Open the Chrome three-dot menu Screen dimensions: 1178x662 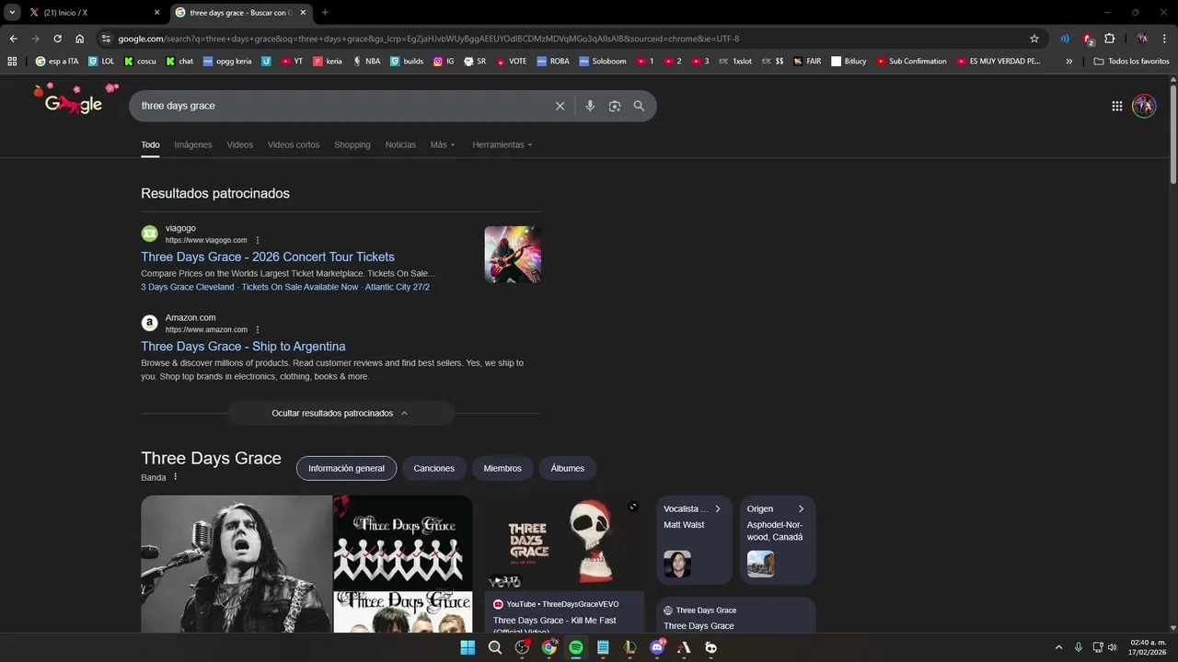(1164, 39)
